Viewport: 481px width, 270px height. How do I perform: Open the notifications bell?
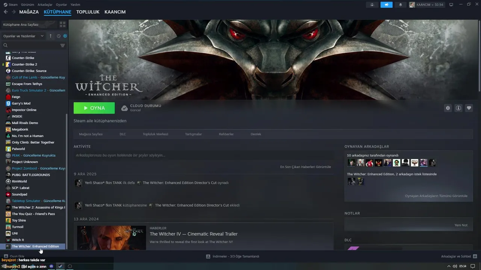(x=401, y=4)
